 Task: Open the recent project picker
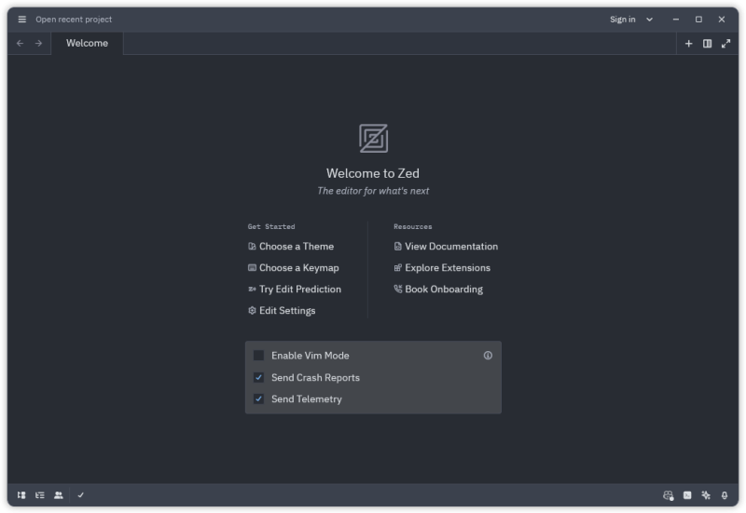point(74,19)
